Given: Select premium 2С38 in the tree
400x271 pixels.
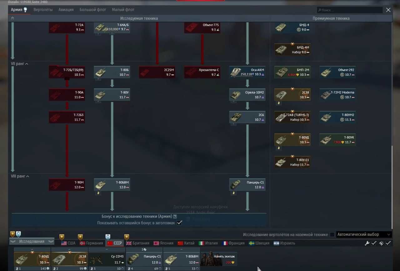Looking at the screenshot, I should pos(292,95).
